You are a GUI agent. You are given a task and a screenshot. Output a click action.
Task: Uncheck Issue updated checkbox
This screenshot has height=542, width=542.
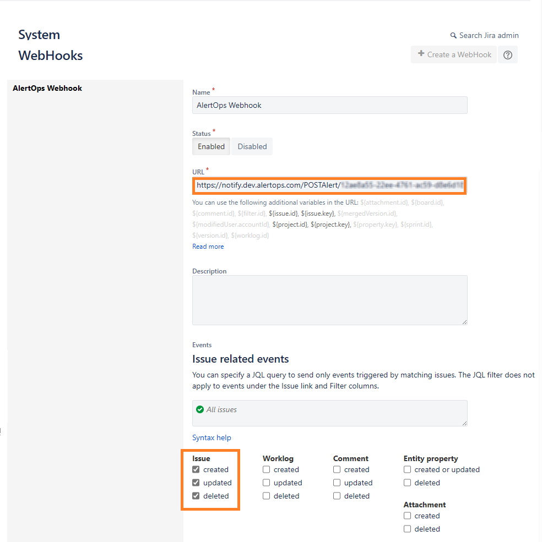[196, 483]
